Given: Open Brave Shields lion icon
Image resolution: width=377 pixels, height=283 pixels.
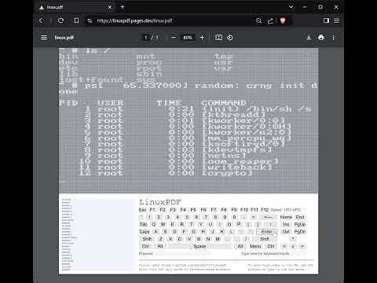Looking at the screenshot, I should coord(283,20).
